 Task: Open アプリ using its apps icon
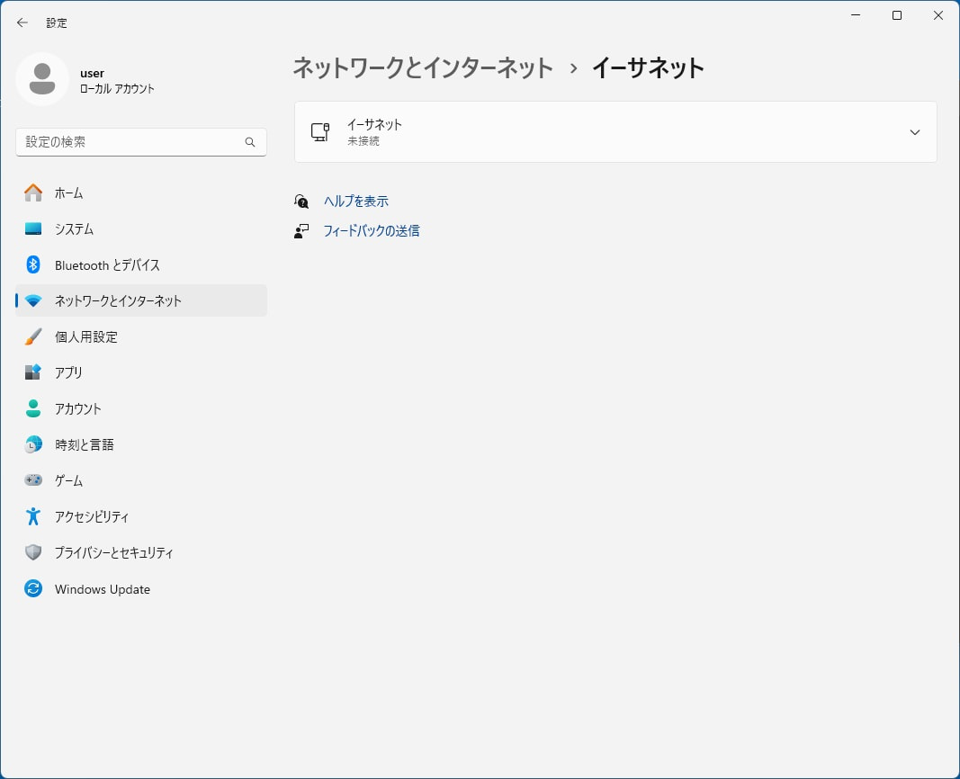[33, 372]
